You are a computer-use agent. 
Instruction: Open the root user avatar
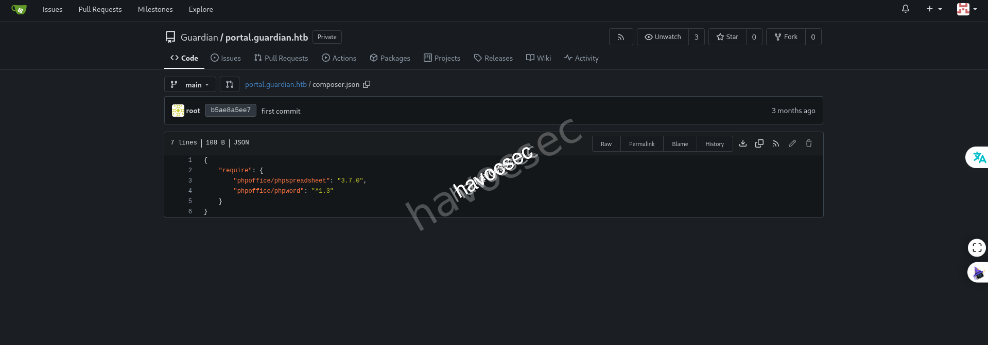pos(178,111)
